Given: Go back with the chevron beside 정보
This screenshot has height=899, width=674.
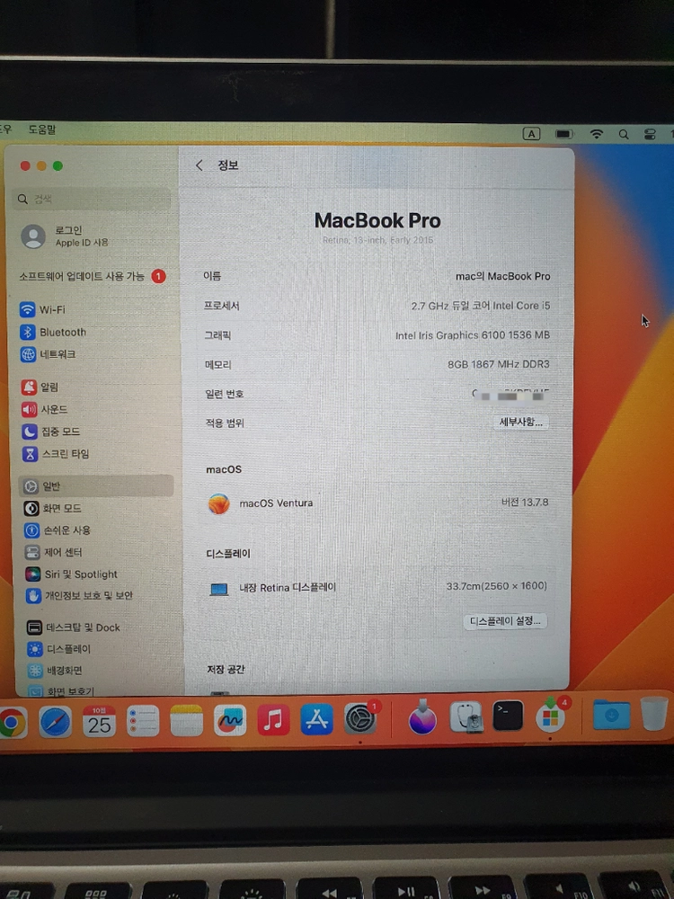Looking at the screenshot, I should tap(199, 165).
